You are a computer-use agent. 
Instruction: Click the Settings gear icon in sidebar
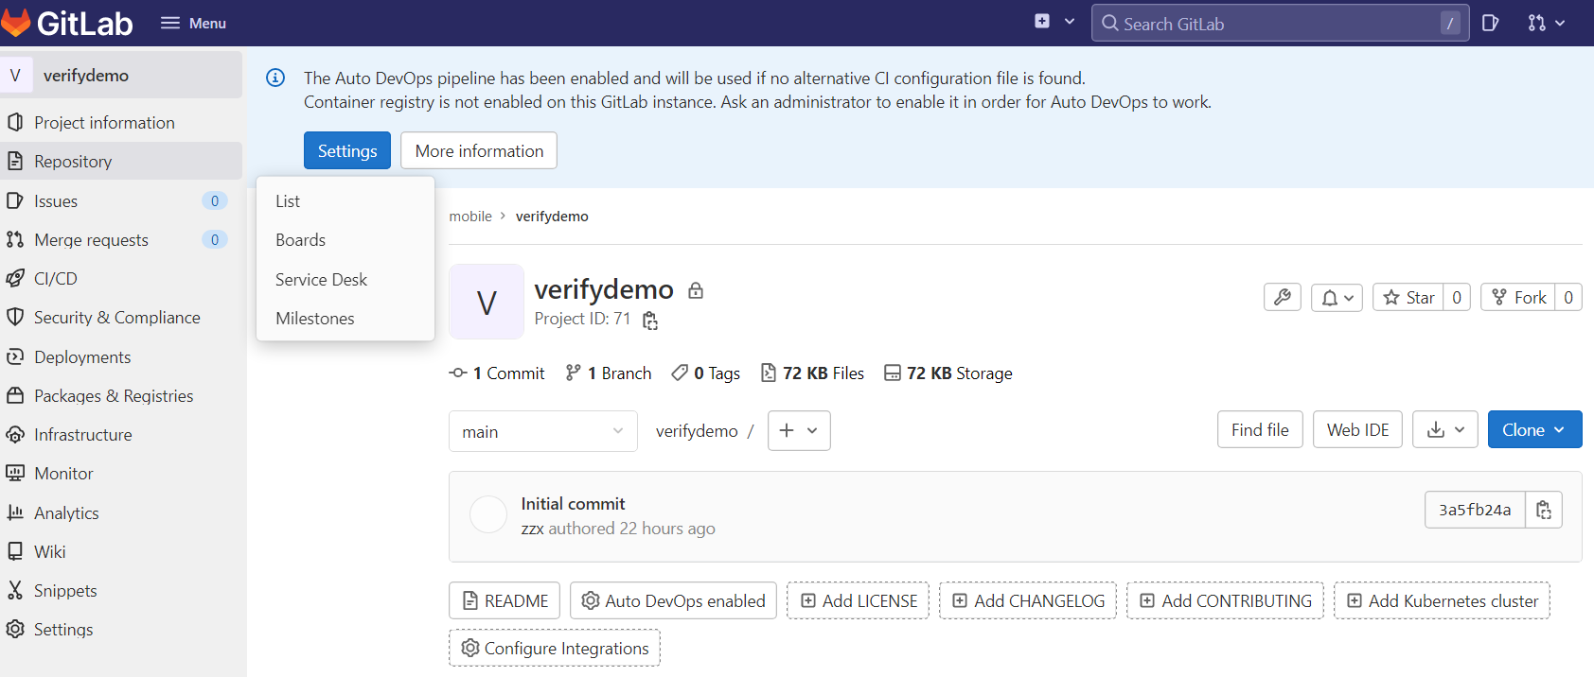pos(15,629)
